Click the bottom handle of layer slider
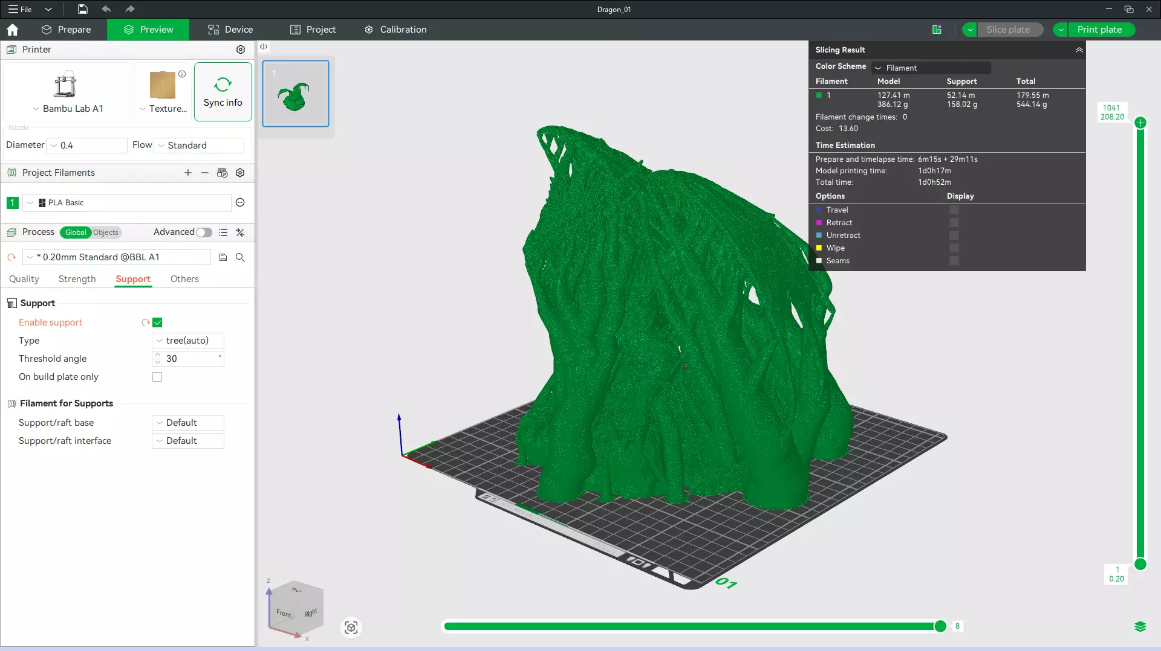The width and height of the screenshot is (1161, 651). [1140, 564]
